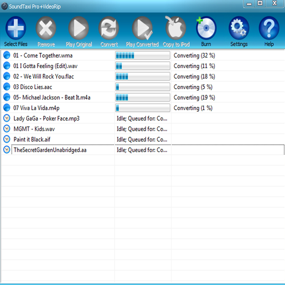Select the file 03 Disco Lies.aac
The height and width of the screenshot is (285, 285).
(32, 87)
